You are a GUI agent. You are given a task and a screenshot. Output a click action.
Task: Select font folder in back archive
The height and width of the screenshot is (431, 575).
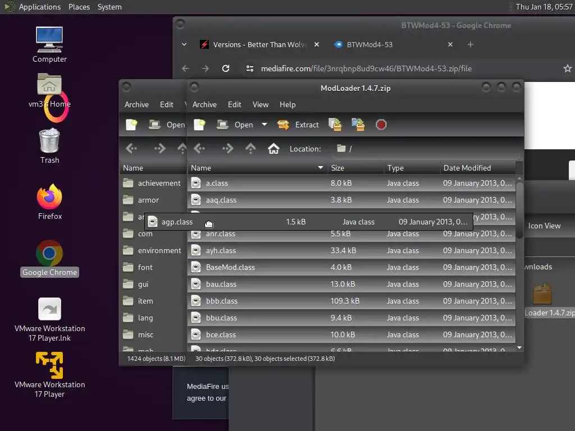(x=153, y=267)
